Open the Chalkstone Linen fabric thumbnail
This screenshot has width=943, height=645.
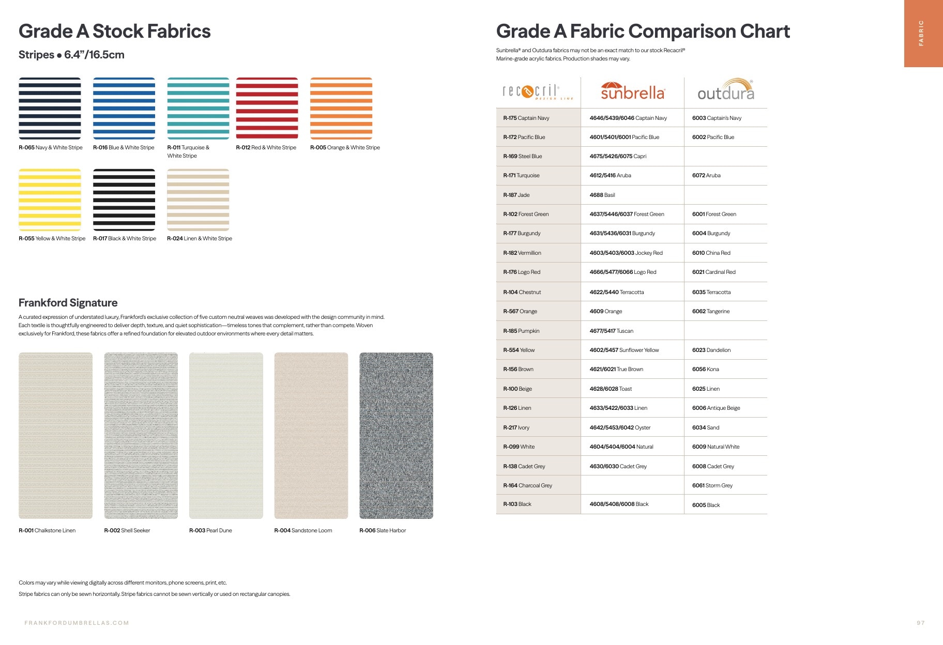pyautogui.click(x=56, y=436)
